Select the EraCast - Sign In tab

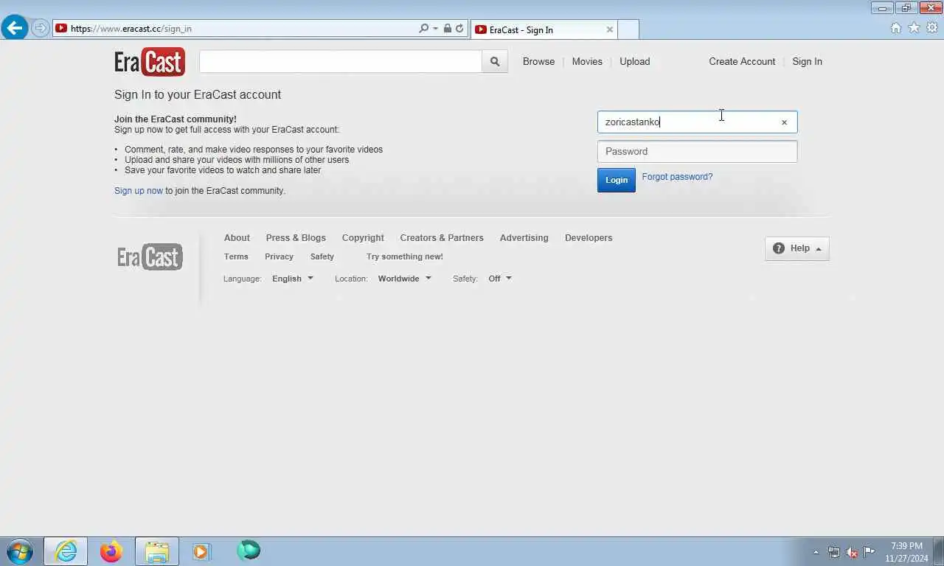[544, 29]
